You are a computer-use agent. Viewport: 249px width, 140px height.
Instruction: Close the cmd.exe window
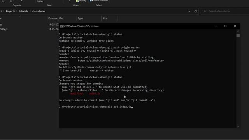pos(235,26)
